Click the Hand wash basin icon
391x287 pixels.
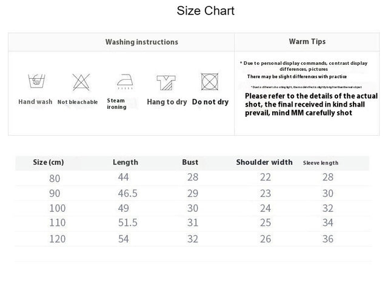pos(36,81)
